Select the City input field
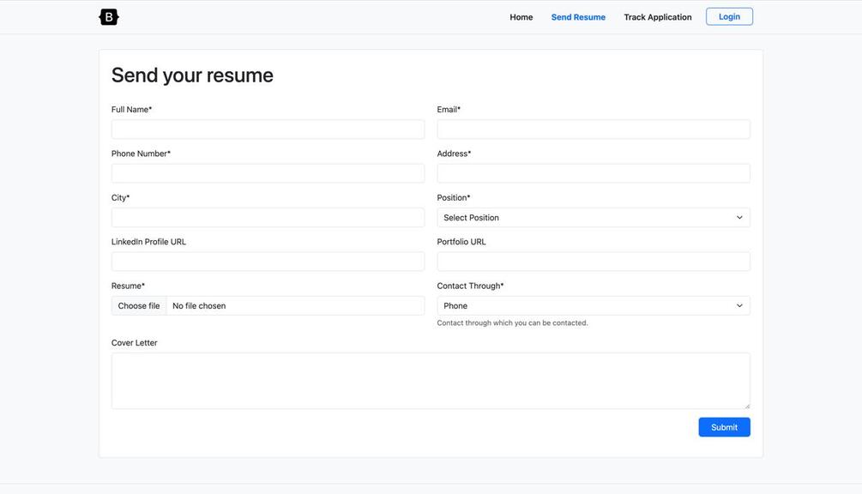Image resolution: width=862 pixels, height=494 pixels. (x=268, y=218)
